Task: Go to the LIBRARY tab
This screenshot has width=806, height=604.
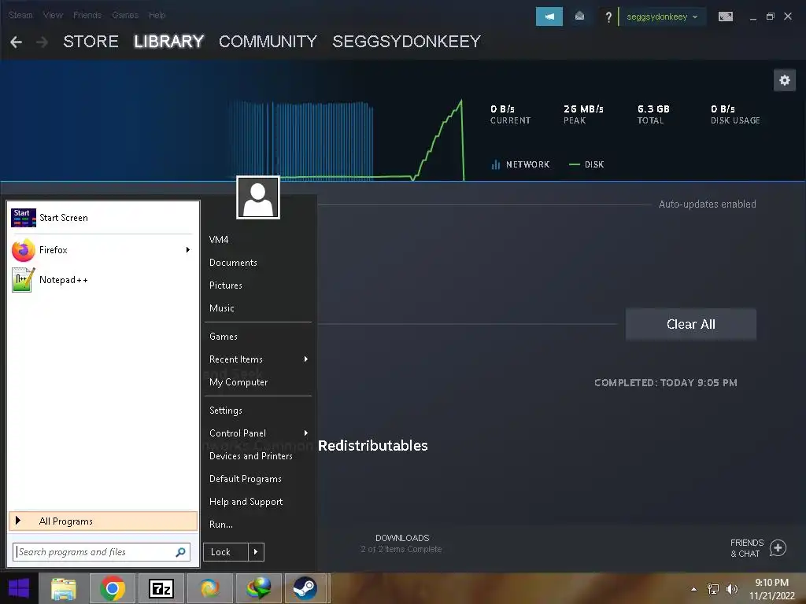Action: click(x=169, y=42)
